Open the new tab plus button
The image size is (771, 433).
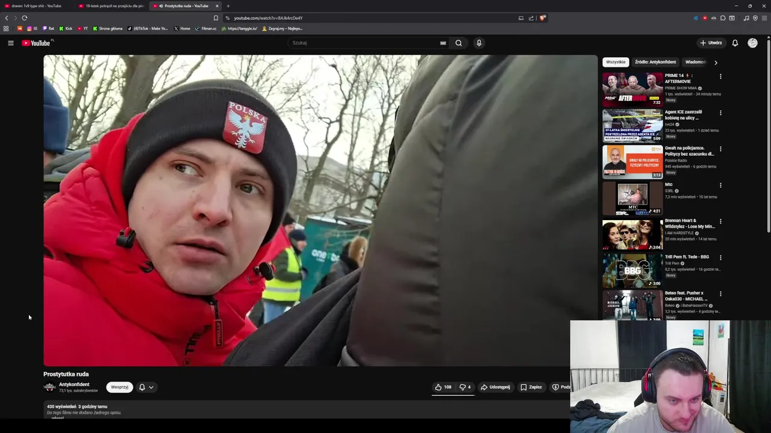coord(228,6)
